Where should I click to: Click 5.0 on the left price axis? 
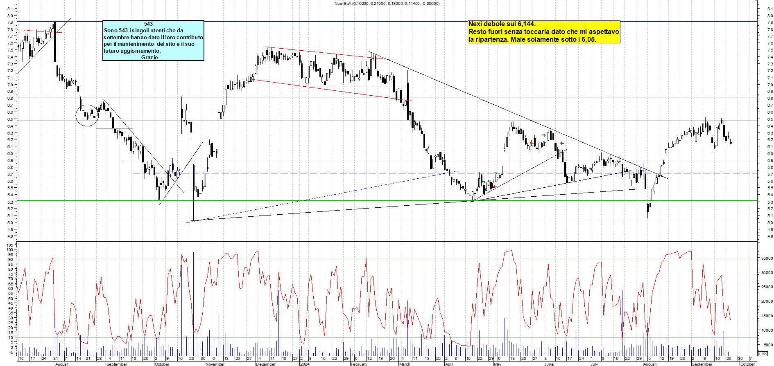click(x=10, y=222)
